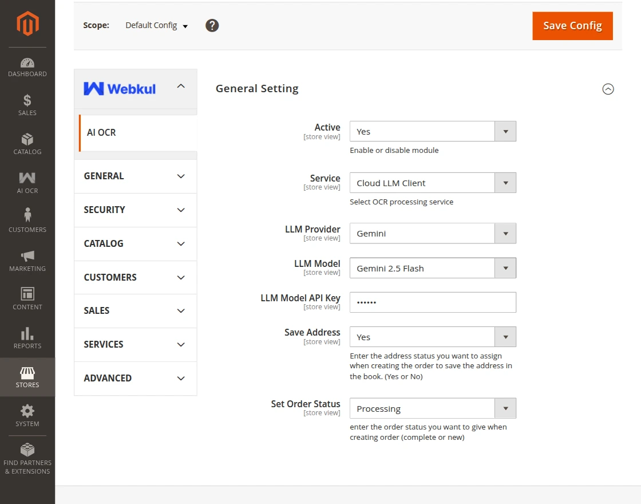Image resolution: width=641 pixels, height=504 pixels.
Task: Collapse the General Setting section
Action: click(608, 89)
